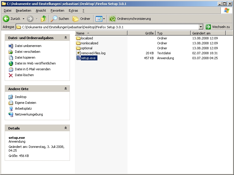Click the Datei verschieben link
Image resolution: width=234 pixels, height=175 pixels.
coord(27,52)
